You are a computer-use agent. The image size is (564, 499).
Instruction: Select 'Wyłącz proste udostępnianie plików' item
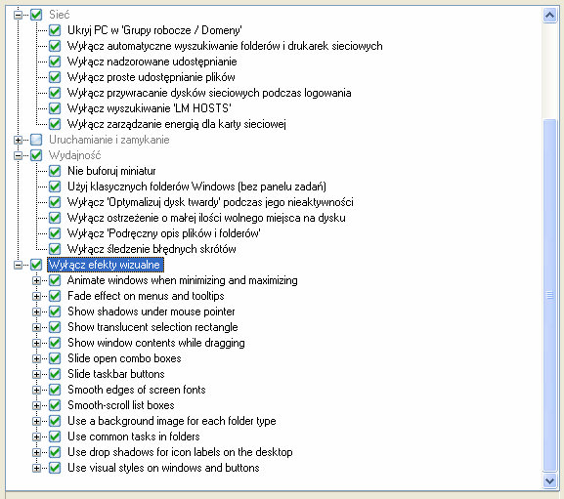point(152,77)
